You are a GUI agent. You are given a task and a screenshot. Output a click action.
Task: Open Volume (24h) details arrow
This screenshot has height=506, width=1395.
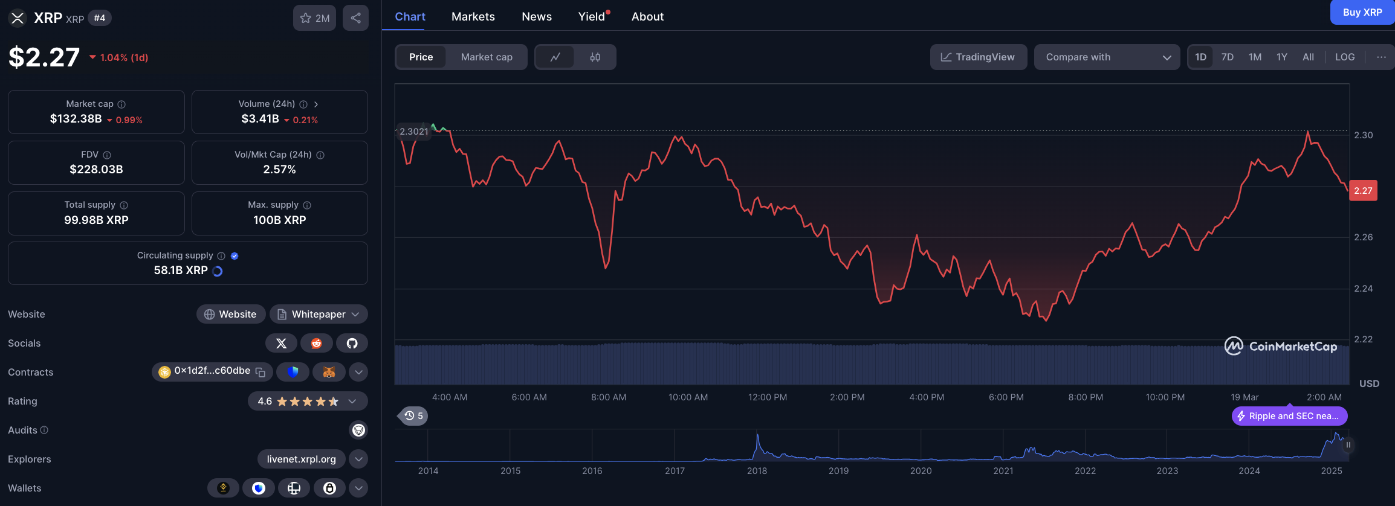click(x=316, y=104)
